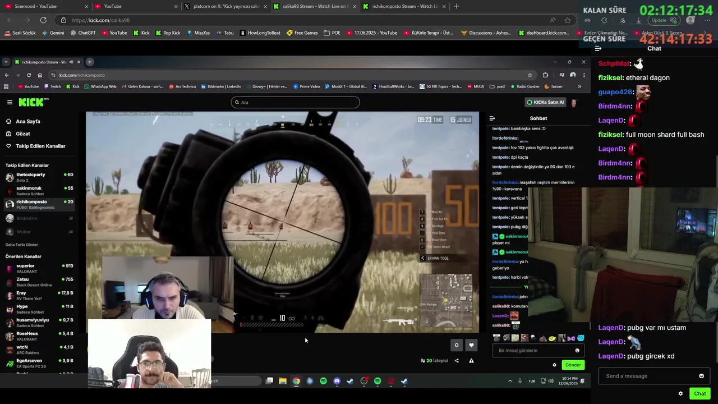Open inner browser extensions puzzle icon
Viewport: 718px width, 404px height.
pyautogui.click(x=545, y=75)
